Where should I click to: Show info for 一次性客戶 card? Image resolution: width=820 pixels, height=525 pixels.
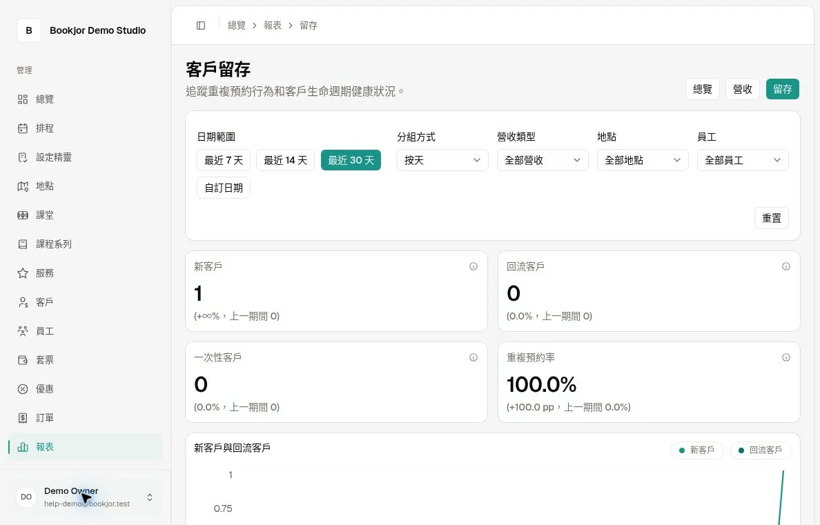coord(474,357)
